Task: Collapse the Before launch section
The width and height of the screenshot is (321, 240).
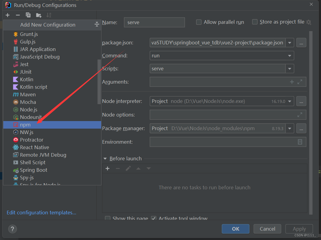Action: point(105,158)
